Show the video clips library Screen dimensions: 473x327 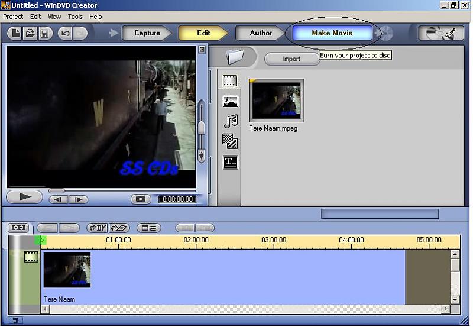pyautogui.click(x=230, y=81)
